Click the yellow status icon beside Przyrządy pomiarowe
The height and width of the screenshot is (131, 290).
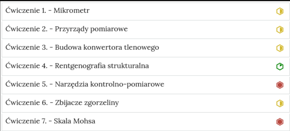coord(280,30)
